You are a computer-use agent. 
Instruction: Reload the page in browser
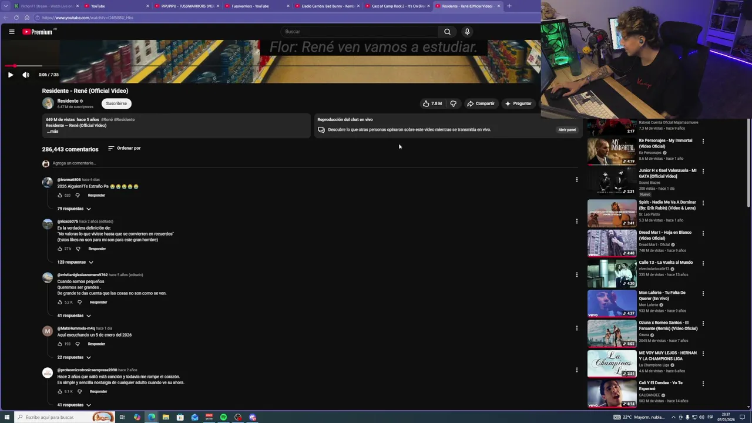[x=16, y=18]
